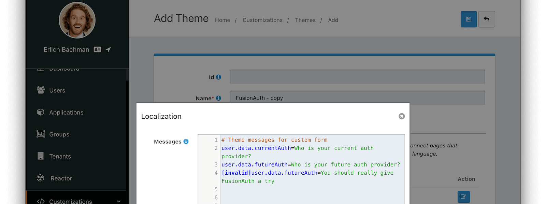The image size is (546, 204).
Task: Click the Reactor radiation icon
Action: pos(41,178)
